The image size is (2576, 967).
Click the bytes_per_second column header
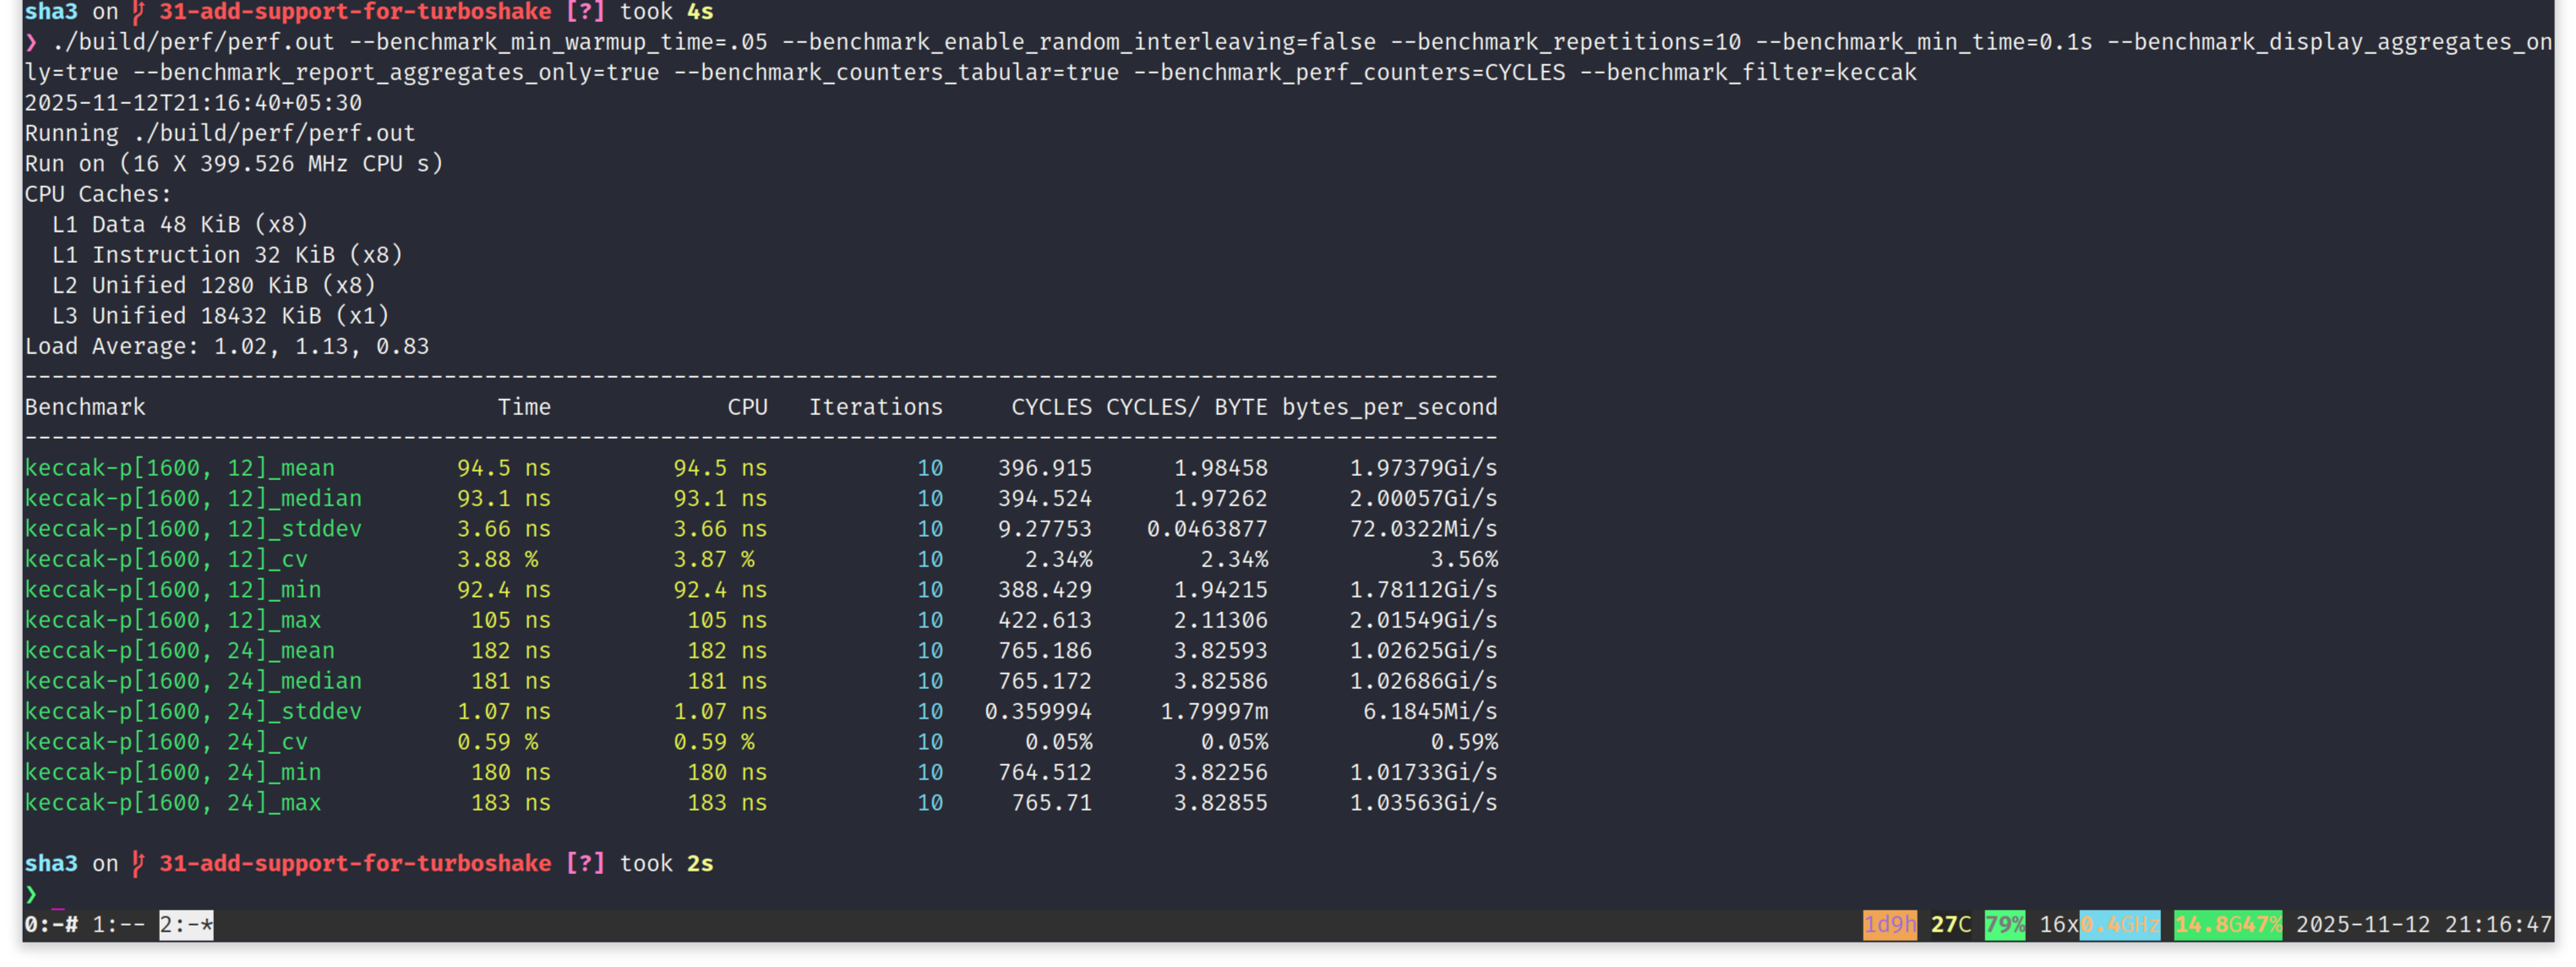(1389, 407)
